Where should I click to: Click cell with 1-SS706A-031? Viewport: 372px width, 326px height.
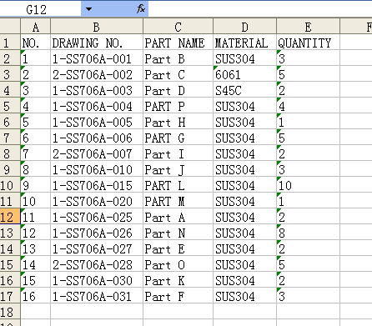[x=97, y=296]
